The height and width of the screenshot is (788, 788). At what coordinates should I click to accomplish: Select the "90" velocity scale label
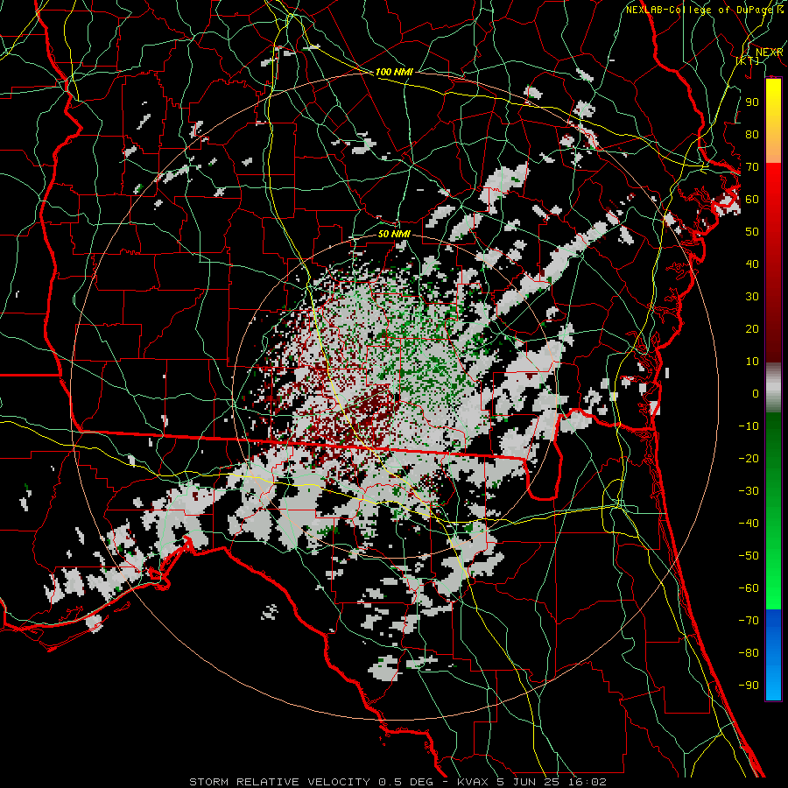[x=752, y=102]
